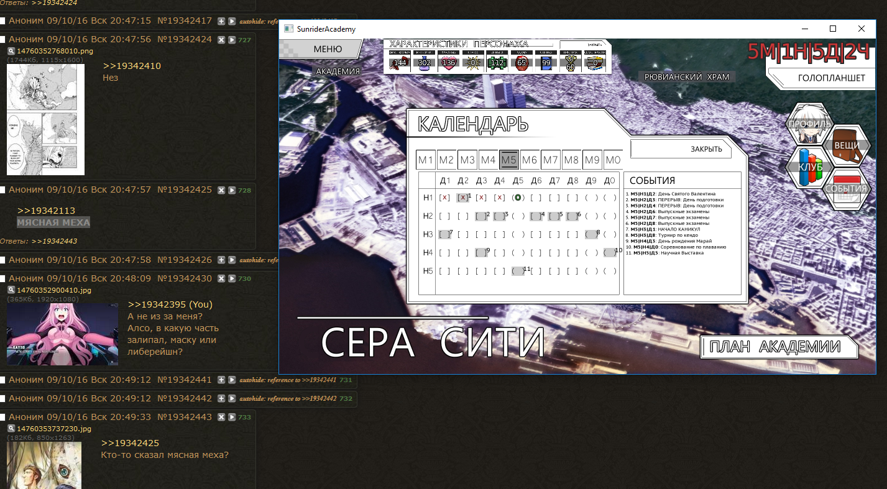Click the arrow icon on post №19342424
The height and width of the screenshot is (489, 887).
232,40
